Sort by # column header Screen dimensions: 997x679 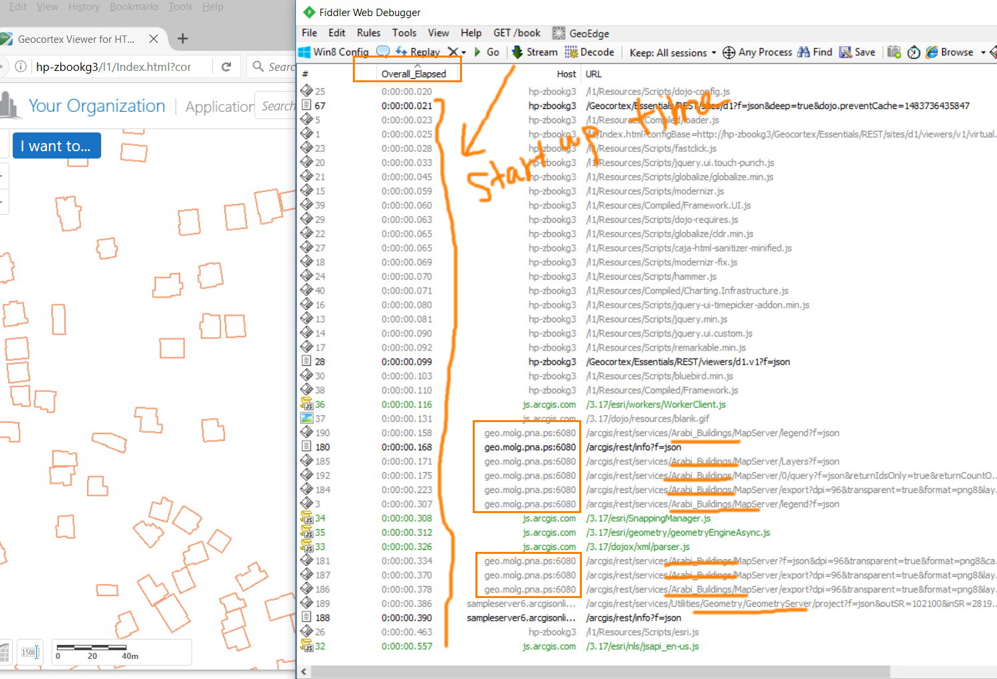[x=305, y=74]
